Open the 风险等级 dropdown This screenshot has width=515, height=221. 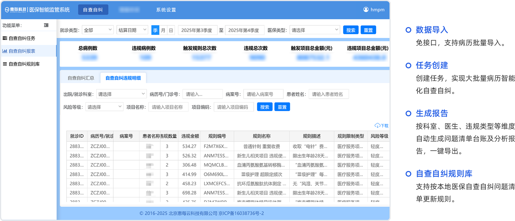click(x=104, y=107)
